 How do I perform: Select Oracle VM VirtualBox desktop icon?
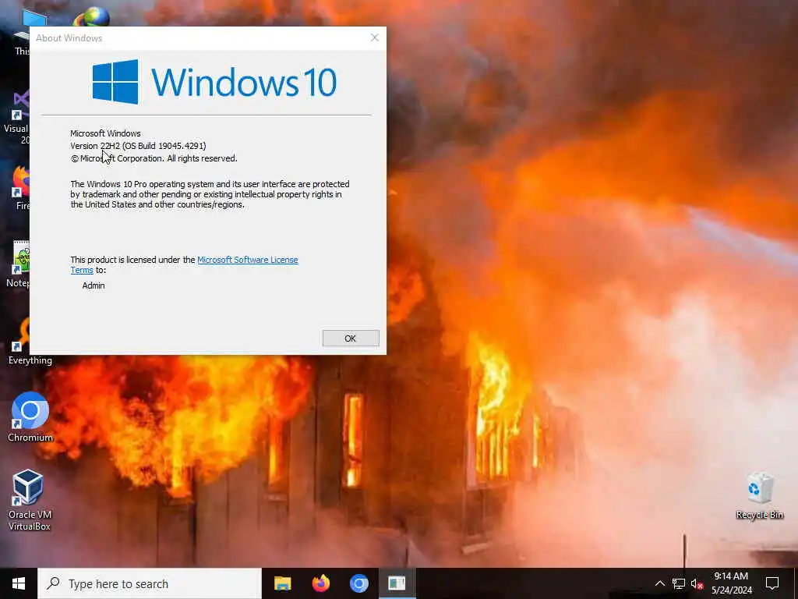29,500
